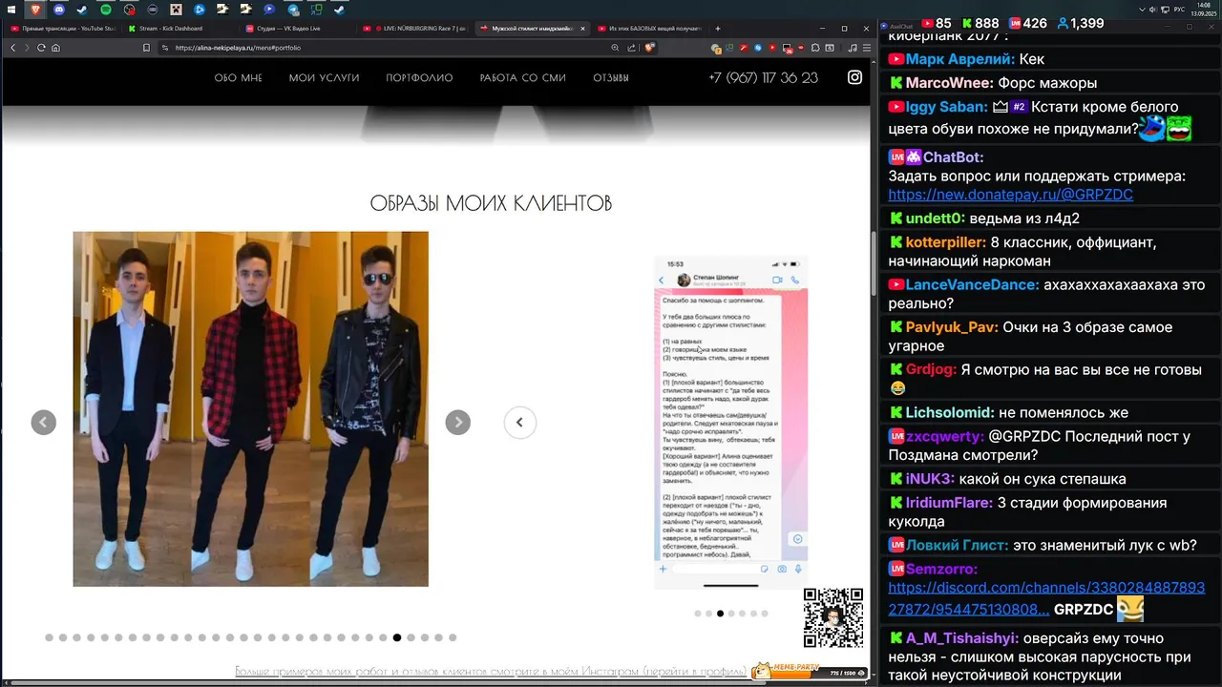Viewport: 1222px width, 687px height.
Task: Select the first reviews carousel dot
Action: click(698, 614)
